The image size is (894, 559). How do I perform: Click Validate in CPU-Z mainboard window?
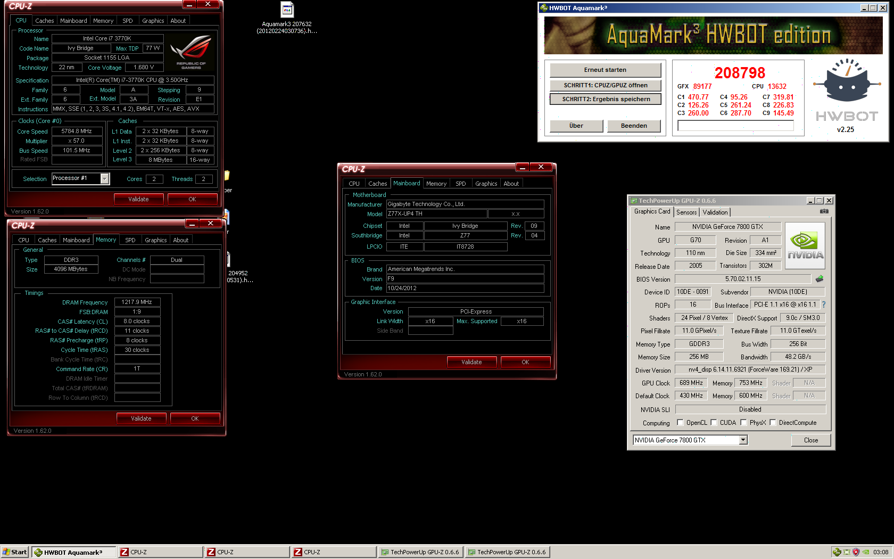click(x=471, y=362)
